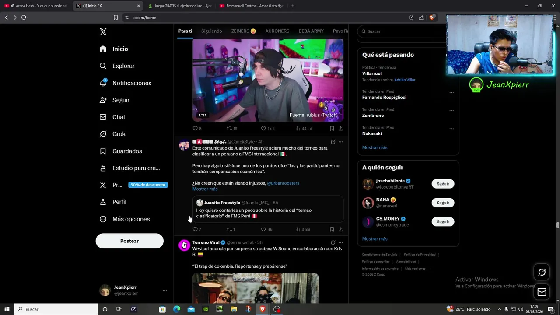Open Guardados bookmarks

[x=120, y=151]
